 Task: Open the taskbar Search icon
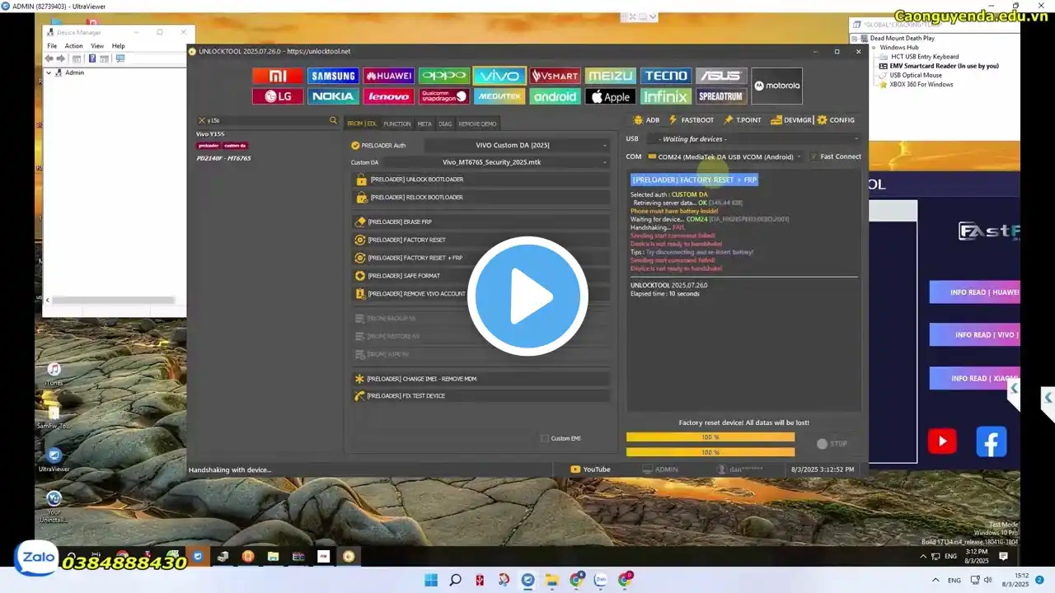click(x=455, y=580)
